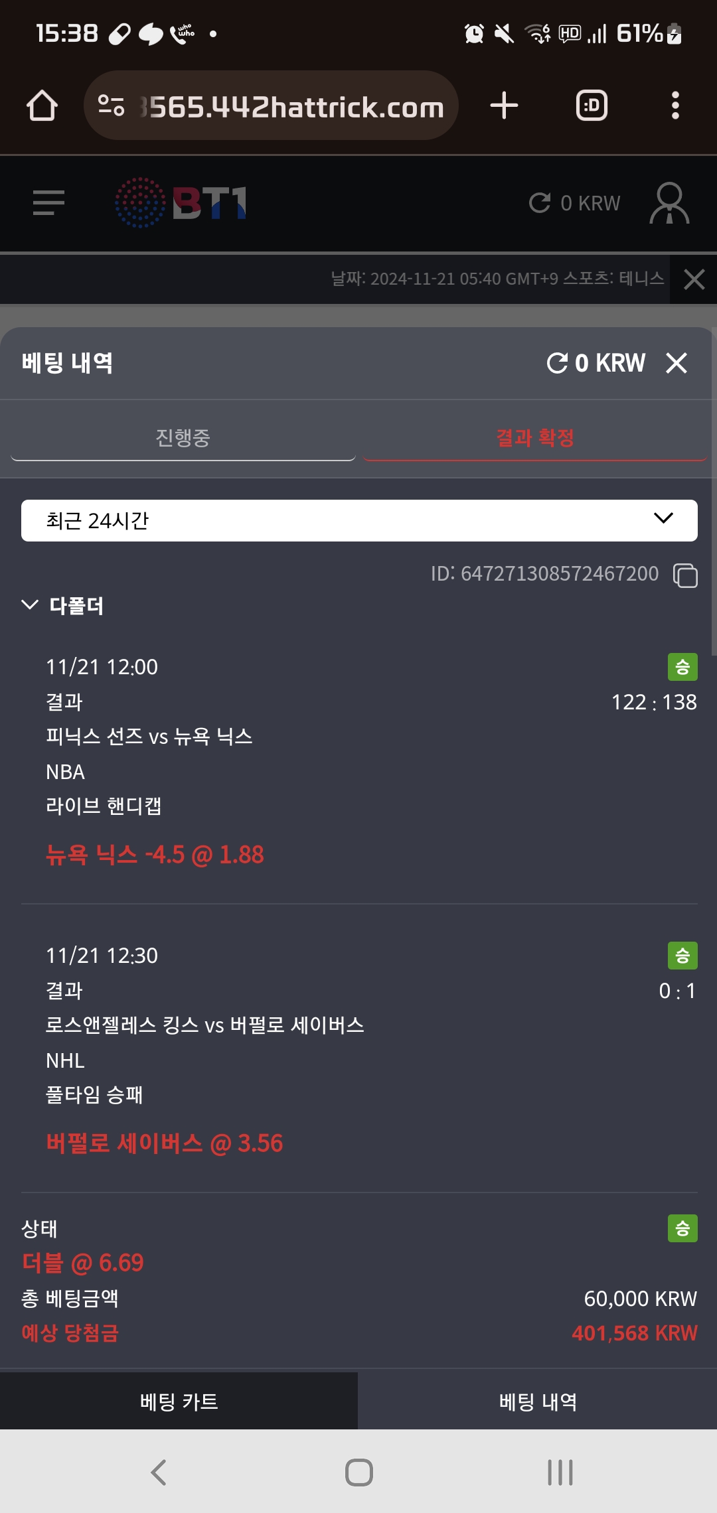
Task: Close the 베팅 내역 panel
Action: point(676,363)
